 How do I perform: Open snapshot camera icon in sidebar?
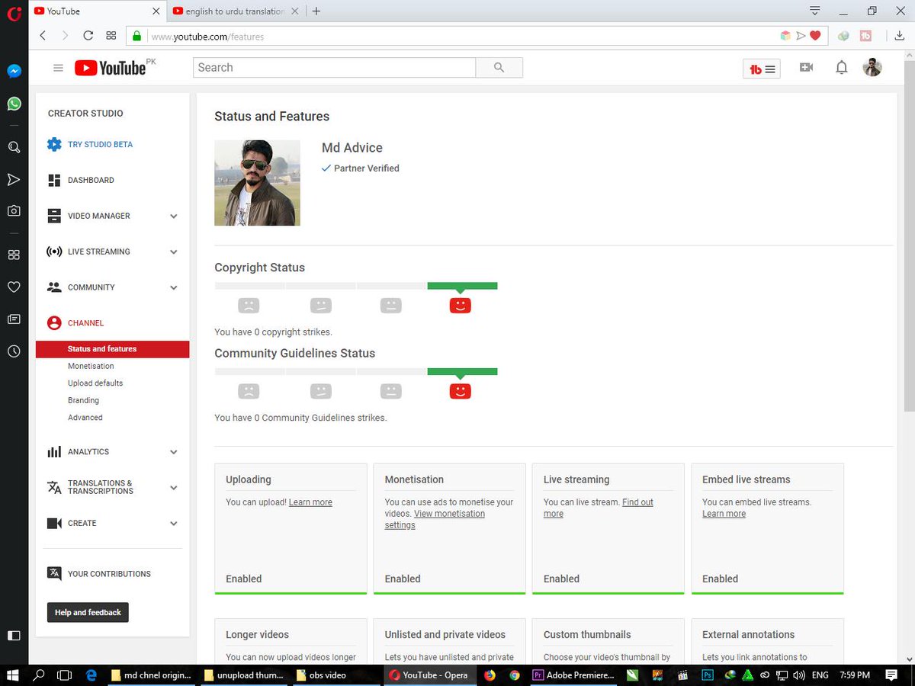(x=14, y=211)
